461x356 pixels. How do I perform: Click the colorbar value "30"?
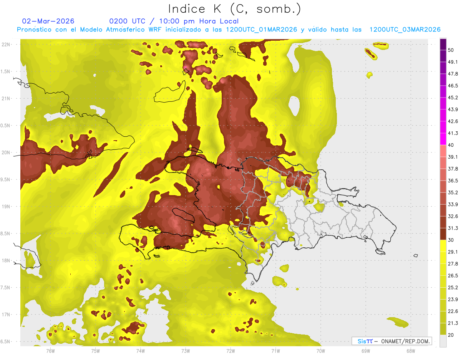tap(452, 240)
